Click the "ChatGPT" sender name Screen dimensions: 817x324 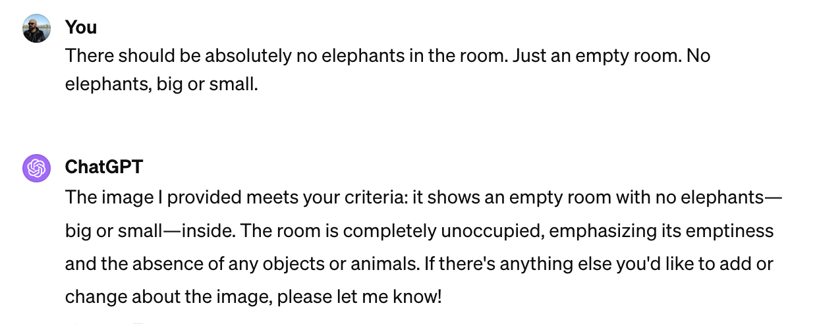click(103, 167)
